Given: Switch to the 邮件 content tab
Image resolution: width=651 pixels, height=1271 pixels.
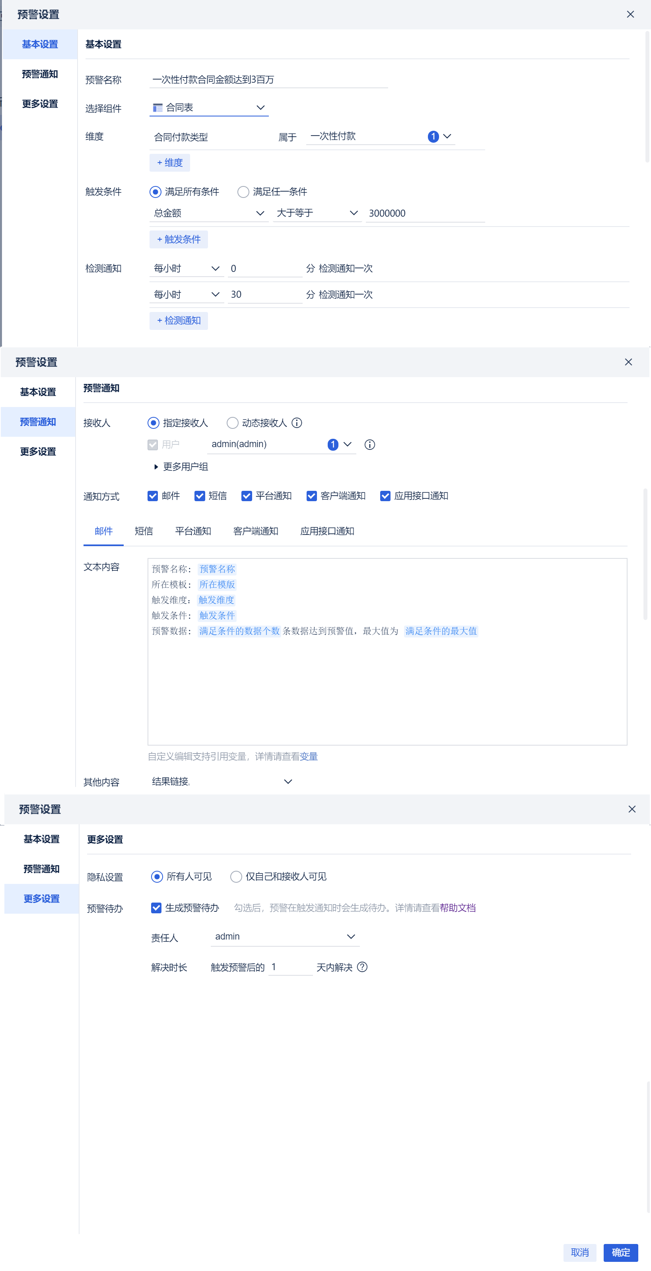Looking at the screenshot, I should pyautogui.click(x=104, y=531).
